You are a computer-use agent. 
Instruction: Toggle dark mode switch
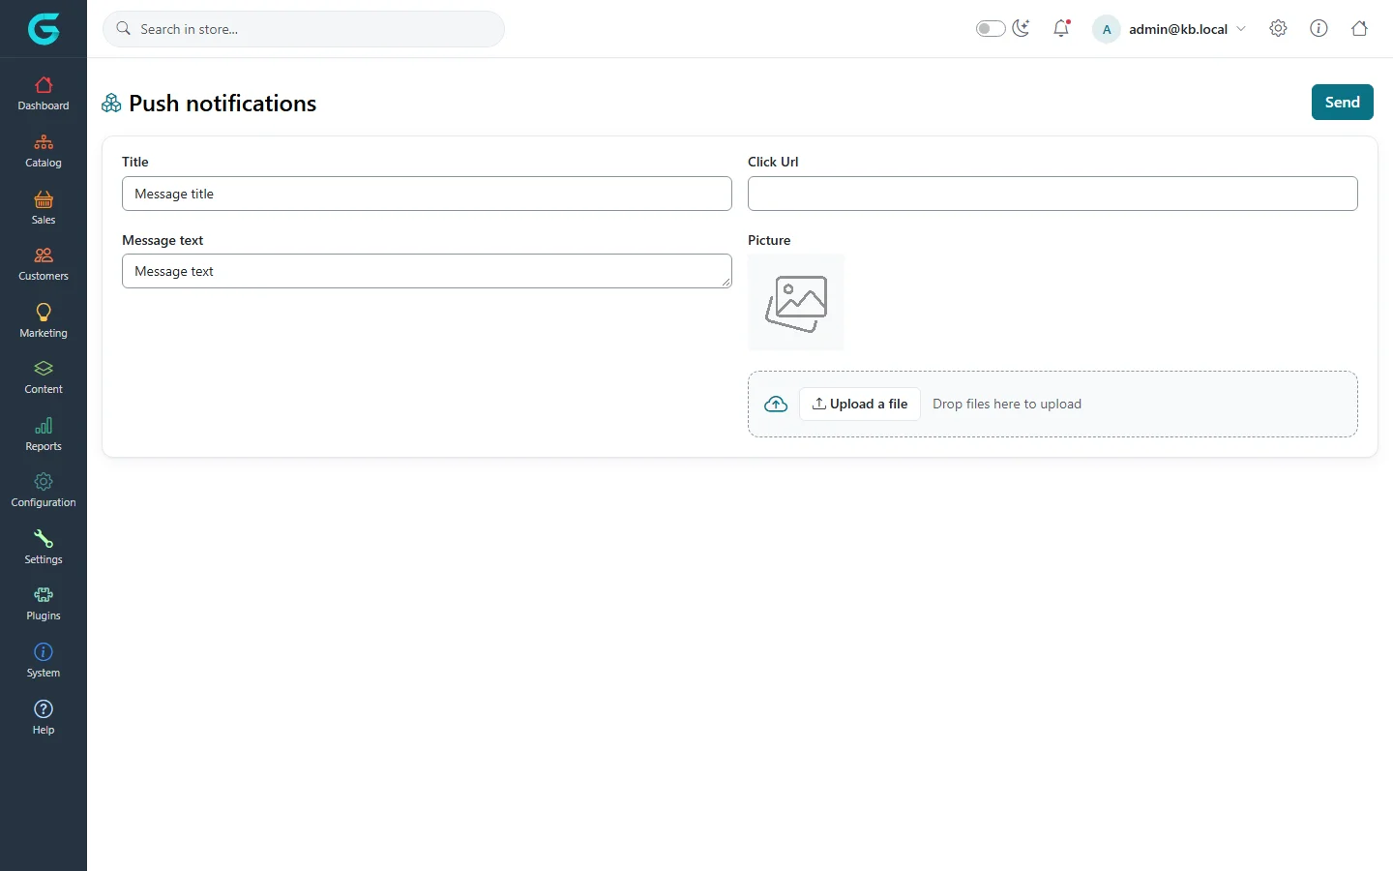click(x=991, y=29)
